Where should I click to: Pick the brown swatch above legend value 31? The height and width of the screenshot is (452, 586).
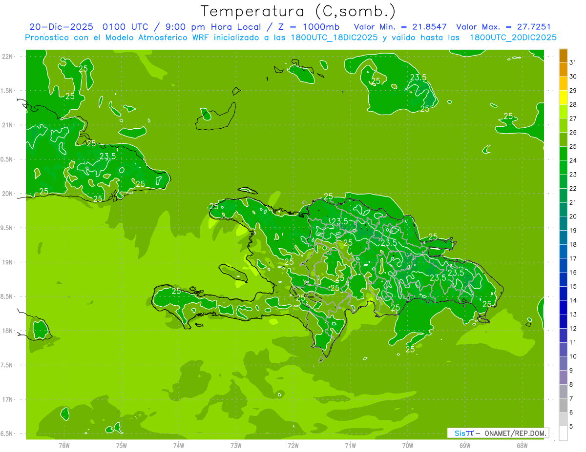pyautogui.click(x=563, y=56)
